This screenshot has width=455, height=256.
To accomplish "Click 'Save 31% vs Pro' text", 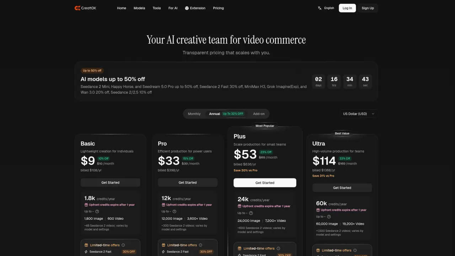I will click(x=323, y=176).
